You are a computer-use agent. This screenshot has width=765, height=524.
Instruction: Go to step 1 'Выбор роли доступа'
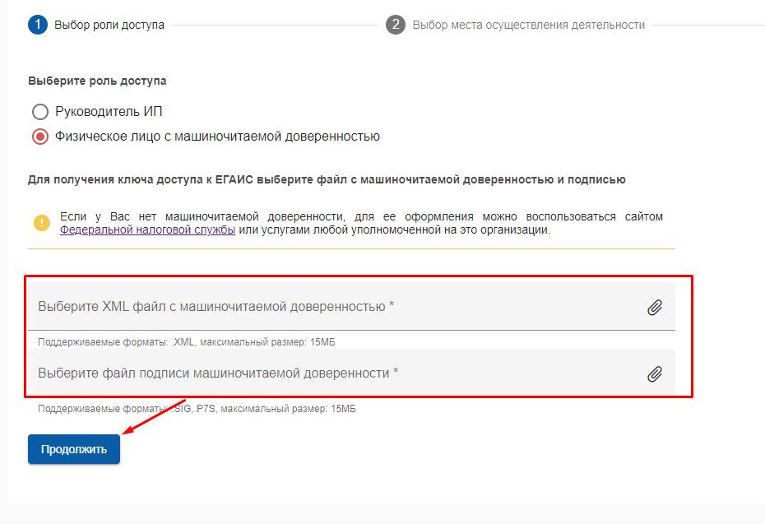[96, 25]
